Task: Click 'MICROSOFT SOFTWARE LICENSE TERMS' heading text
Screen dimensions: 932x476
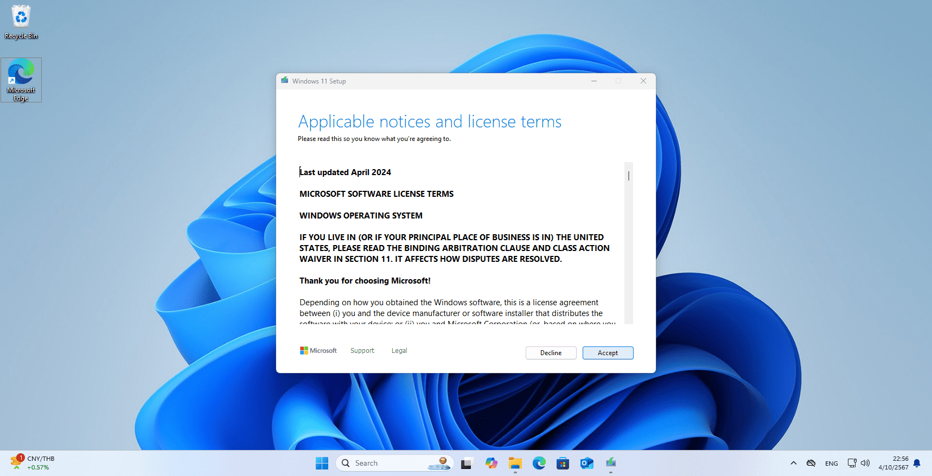Action: [376, 194]
